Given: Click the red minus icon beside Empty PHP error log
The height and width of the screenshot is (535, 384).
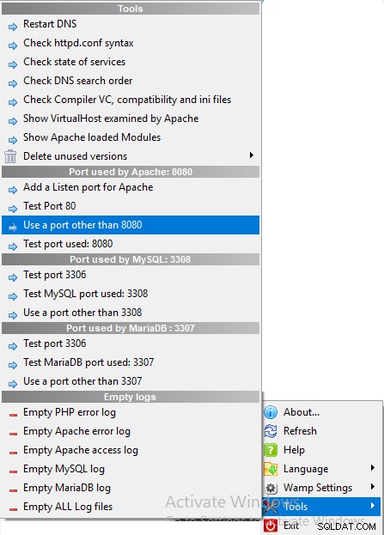Looking at the screenshot, I should pos(13,415).
